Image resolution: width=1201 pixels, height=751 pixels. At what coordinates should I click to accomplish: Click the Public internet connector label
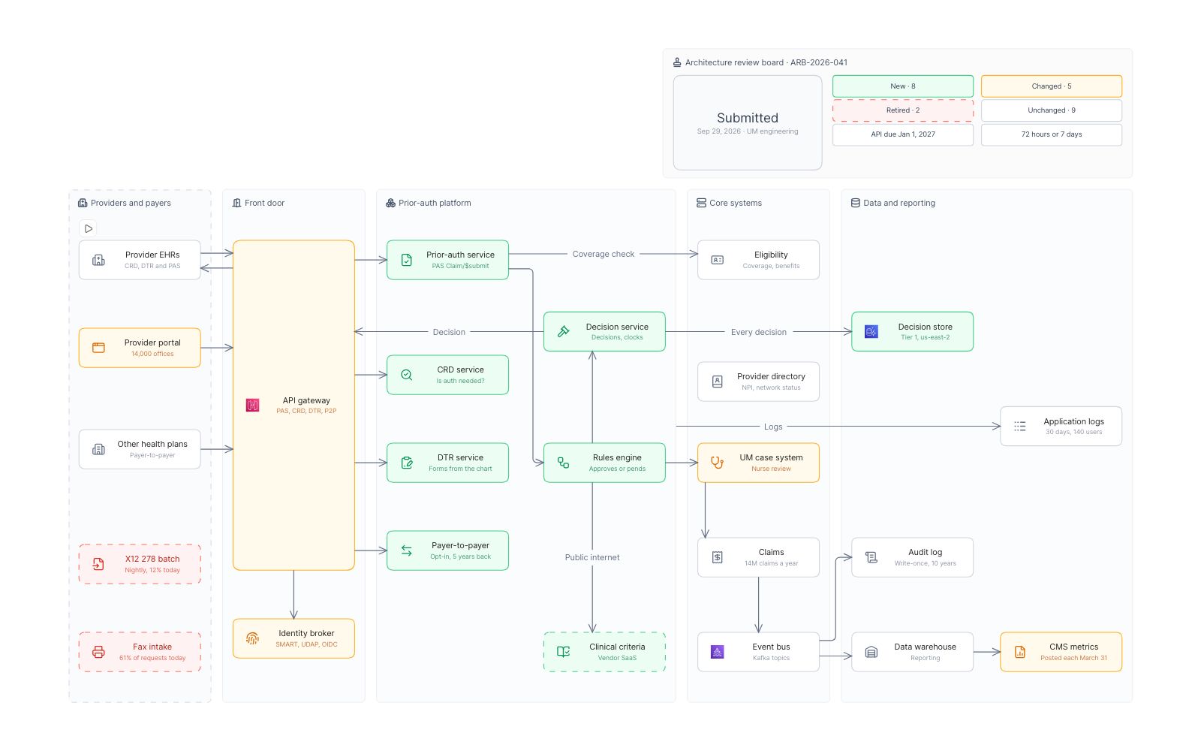[x=592, y=557]
